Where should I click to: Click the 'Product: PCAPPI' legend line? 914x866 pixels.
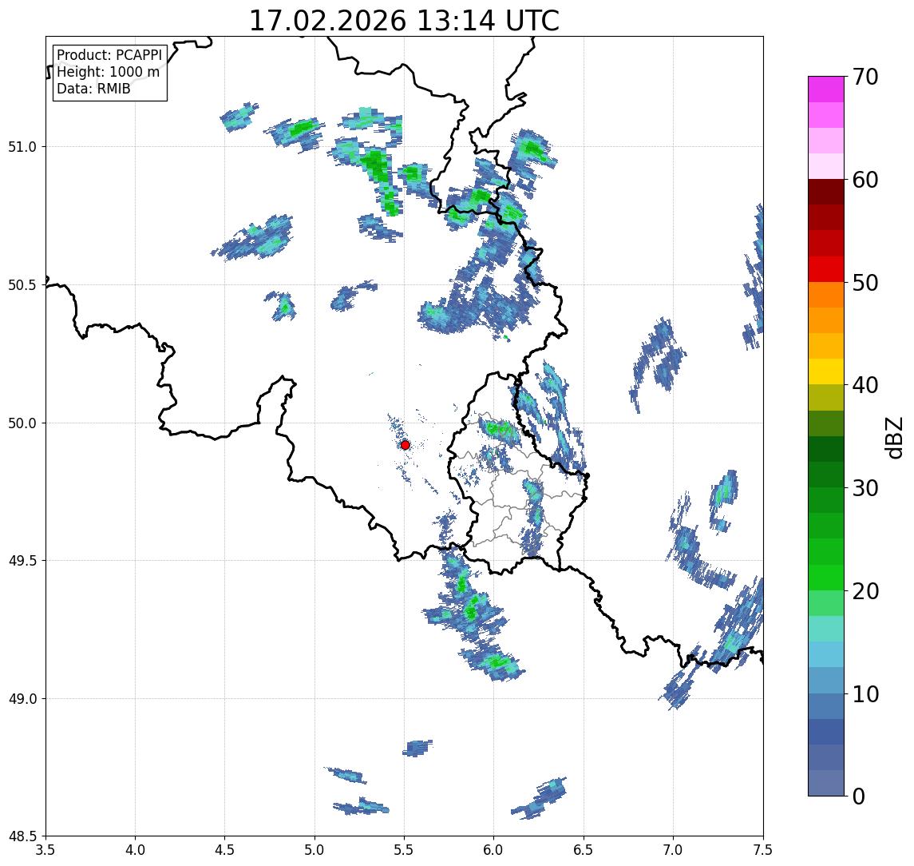pyautogui.click(x=109, y=55)
